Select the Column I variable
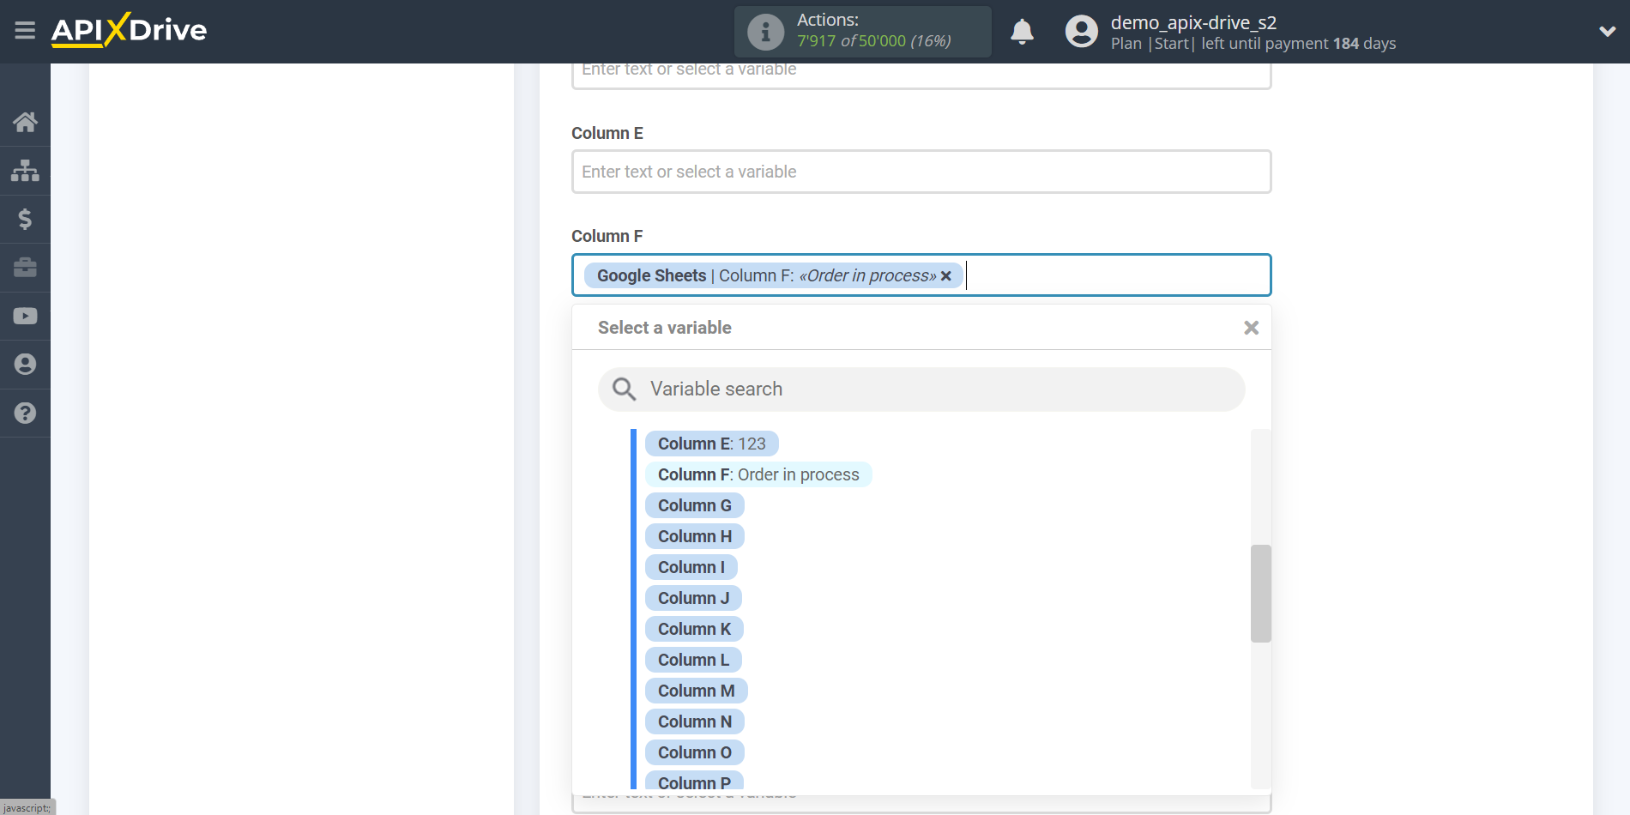This screenshot has width=1630, height=815. 691,567
